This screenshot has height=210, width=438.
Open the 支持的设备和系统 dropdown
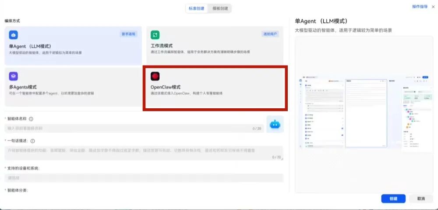click(144, 178)
